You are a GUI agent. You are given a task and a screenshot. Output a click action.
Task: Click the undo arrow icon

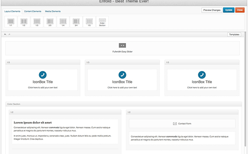(5, 34)
